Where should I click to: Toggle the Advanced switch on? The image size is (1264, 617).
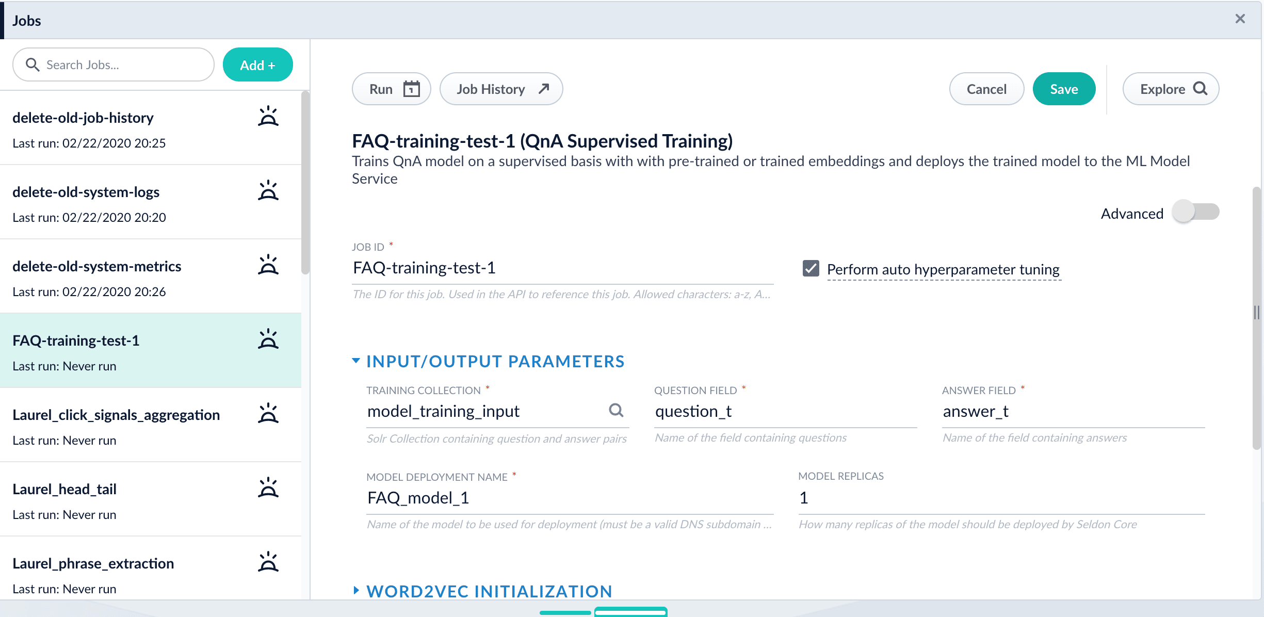point(1195,212)
